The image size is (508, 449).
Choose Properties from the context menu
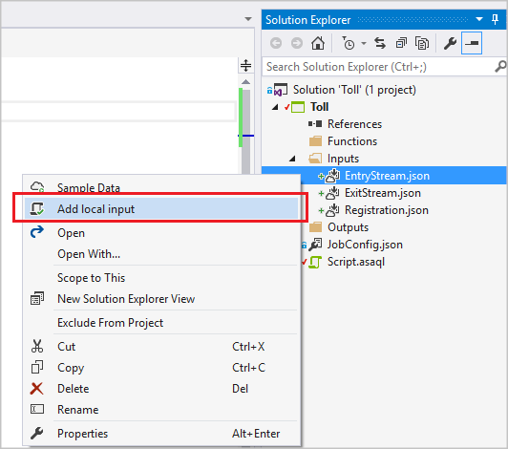click(x=161, y=434)
